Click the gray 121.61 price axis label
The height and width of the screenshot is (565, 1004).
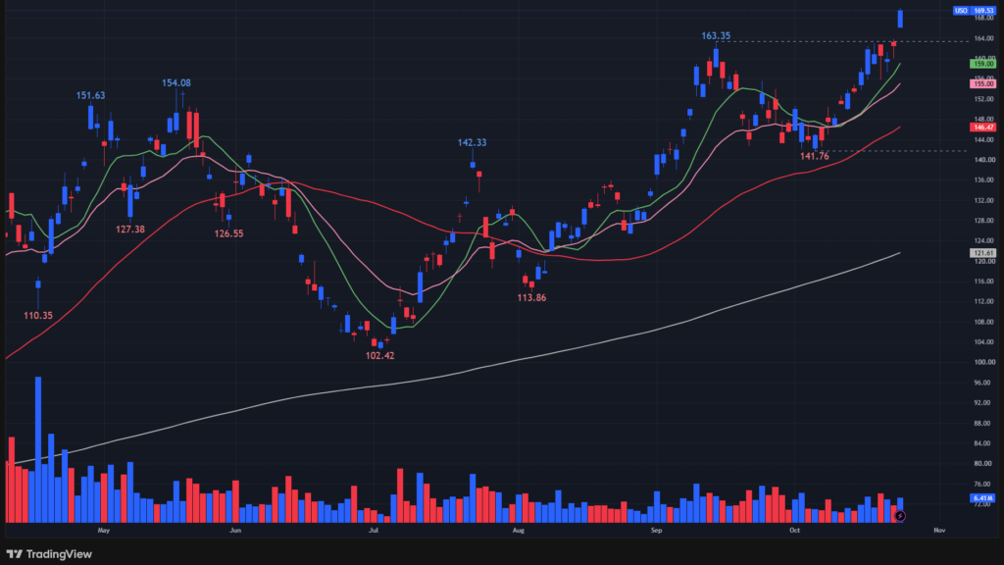click(x=982, y=253)
